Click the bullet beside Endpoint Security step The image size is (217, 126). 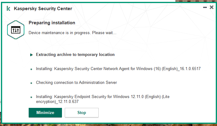(x=31, y=97)
